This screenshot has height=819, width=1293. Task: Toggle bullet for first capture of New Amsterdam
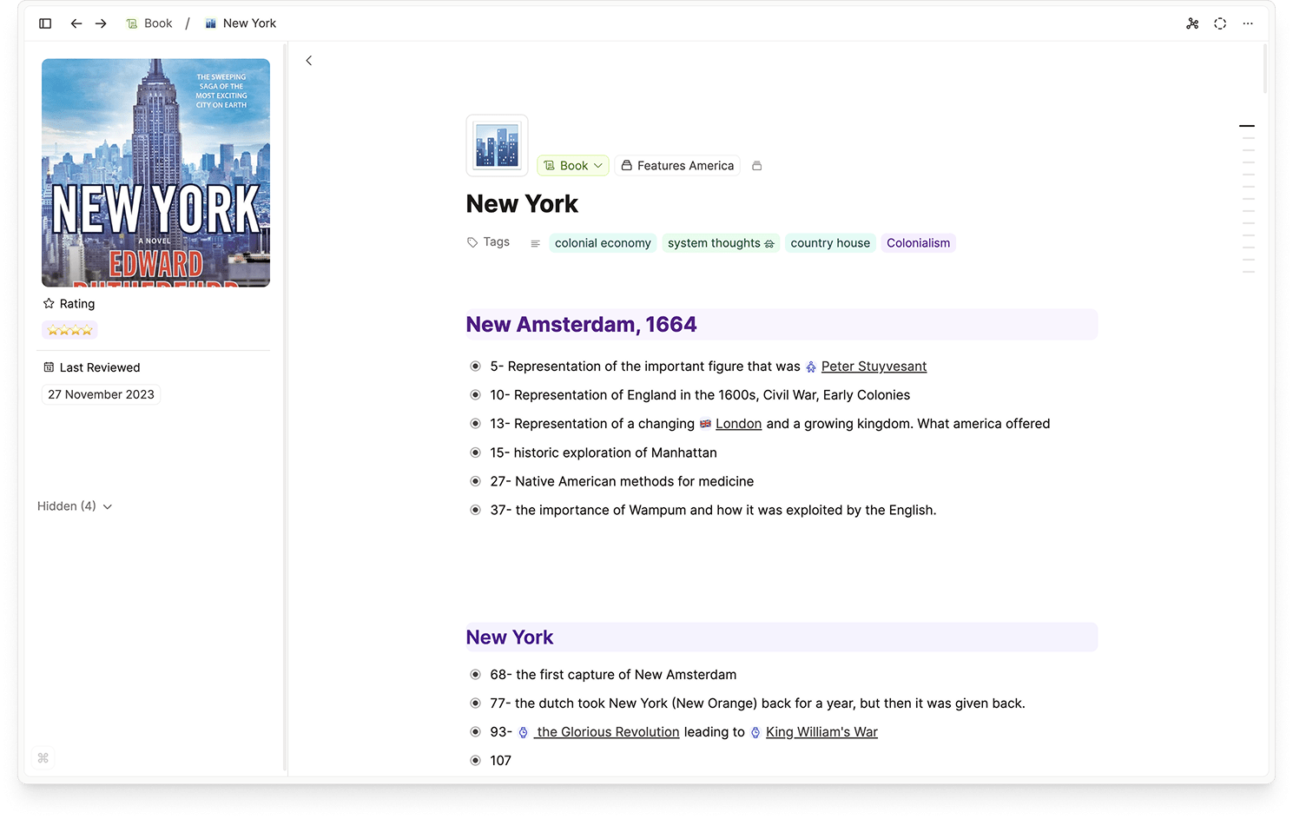(475, 675)
